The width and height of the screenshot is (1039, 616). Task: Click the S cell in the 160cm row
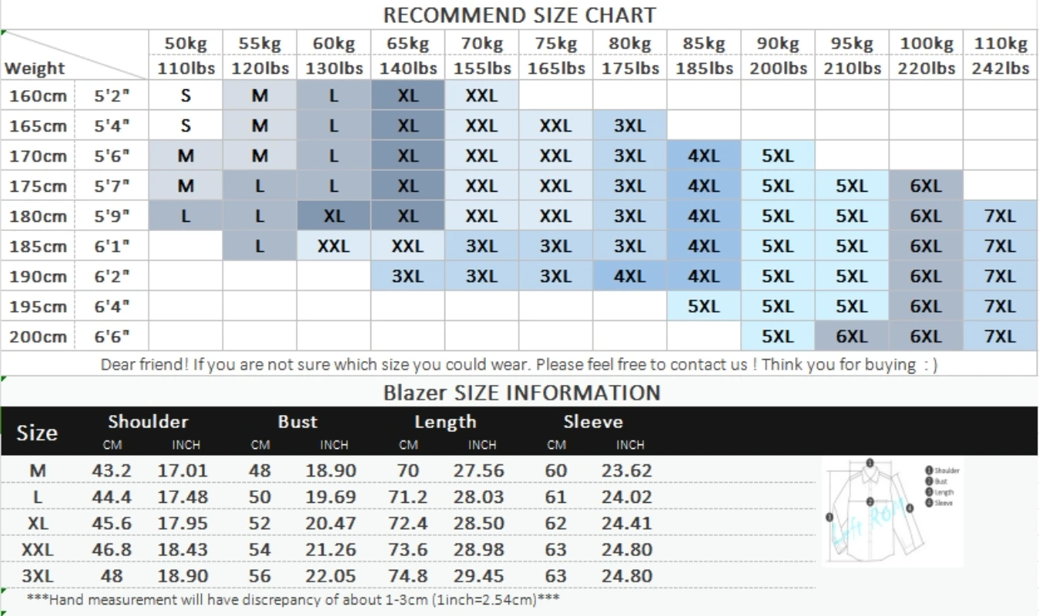pyautogui.click(x=186, y=95)
